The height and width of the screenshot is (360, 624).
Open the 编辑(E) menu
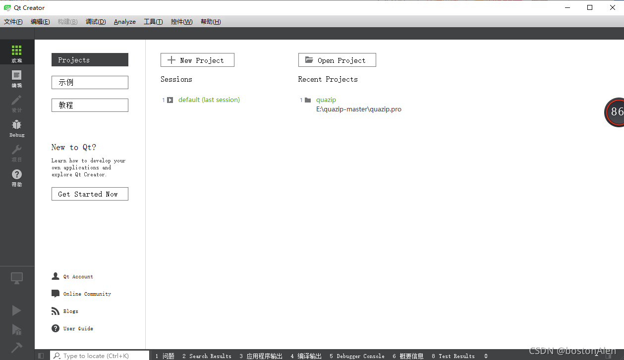pyautogui.click(x=40, y=22)
